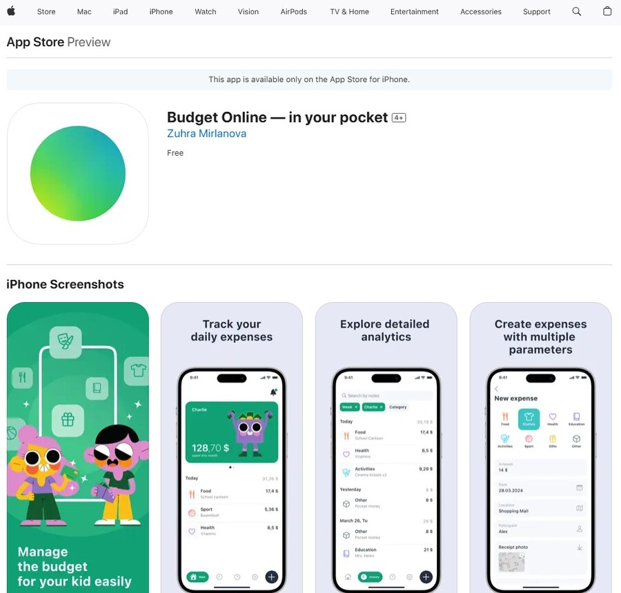Screen dimensions: 621x593
Task: Open 'Create expenses with multiple parameters' screenshot
Action: pyautogui.click(x=540, y=448)
